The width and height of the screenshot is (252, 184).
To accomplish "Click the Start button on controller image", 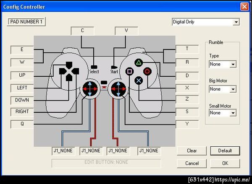I will click(114, 67).
